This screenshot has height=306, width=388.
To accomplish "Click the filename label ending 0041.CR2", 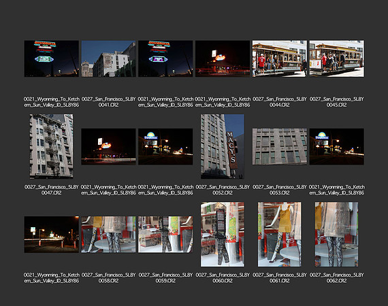I will [x=108, y=102].
